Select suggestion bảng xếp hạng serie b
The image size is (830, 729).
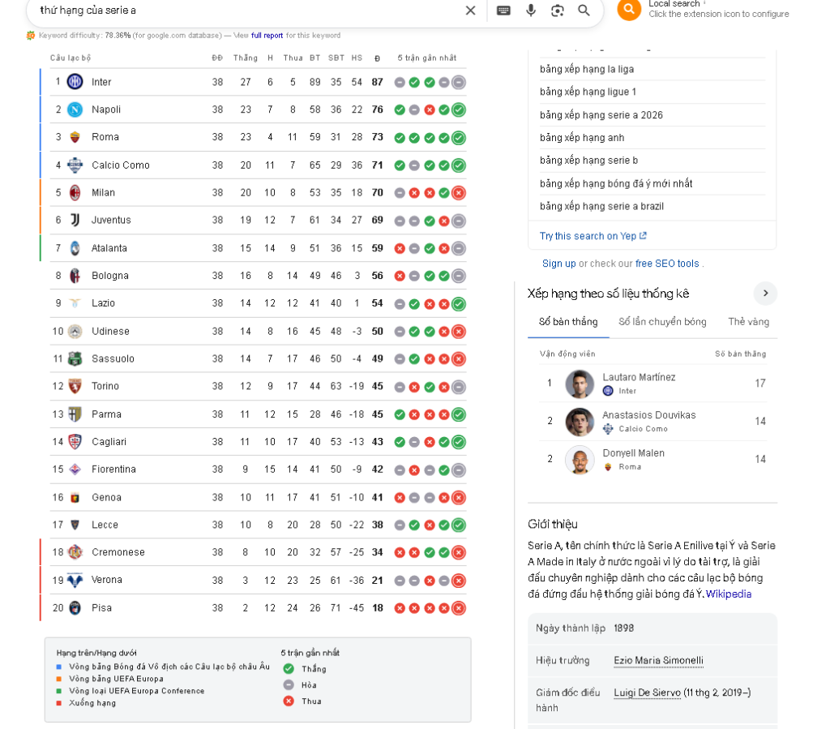click(588, 161)
